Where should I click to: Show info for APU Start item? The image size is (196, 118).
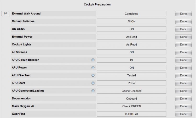click(x=93, y=83)
